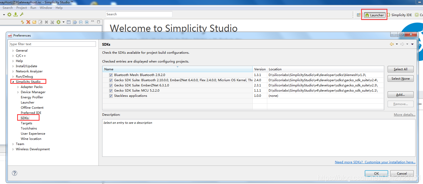The height and width of the screenshot is (184, 423).
Task: Select Preferred IDE tree item
Action: [x=31, y=113]
